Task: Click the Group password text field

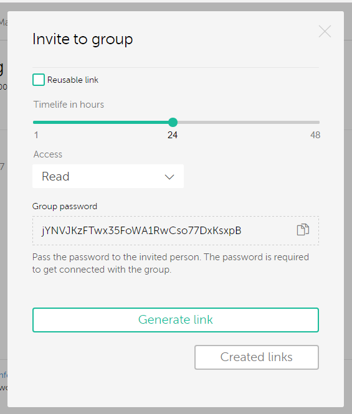Action: point(176,230)
